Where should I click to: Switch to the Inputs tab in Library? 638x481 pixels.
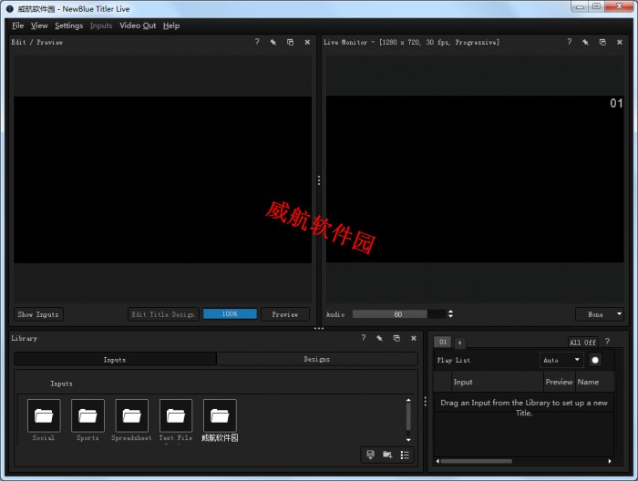[x=115, y=360]
